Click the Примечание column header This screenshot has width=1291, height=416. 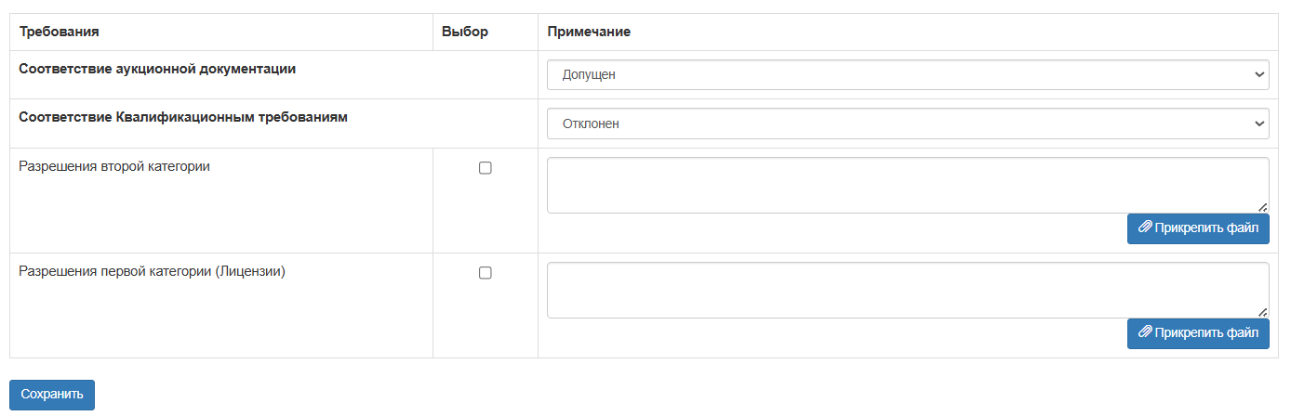click(x=589, y=32)
